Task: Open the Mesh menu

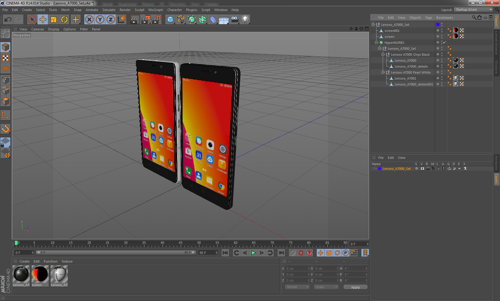Action: pyautogui.click(x=65, y=10)
